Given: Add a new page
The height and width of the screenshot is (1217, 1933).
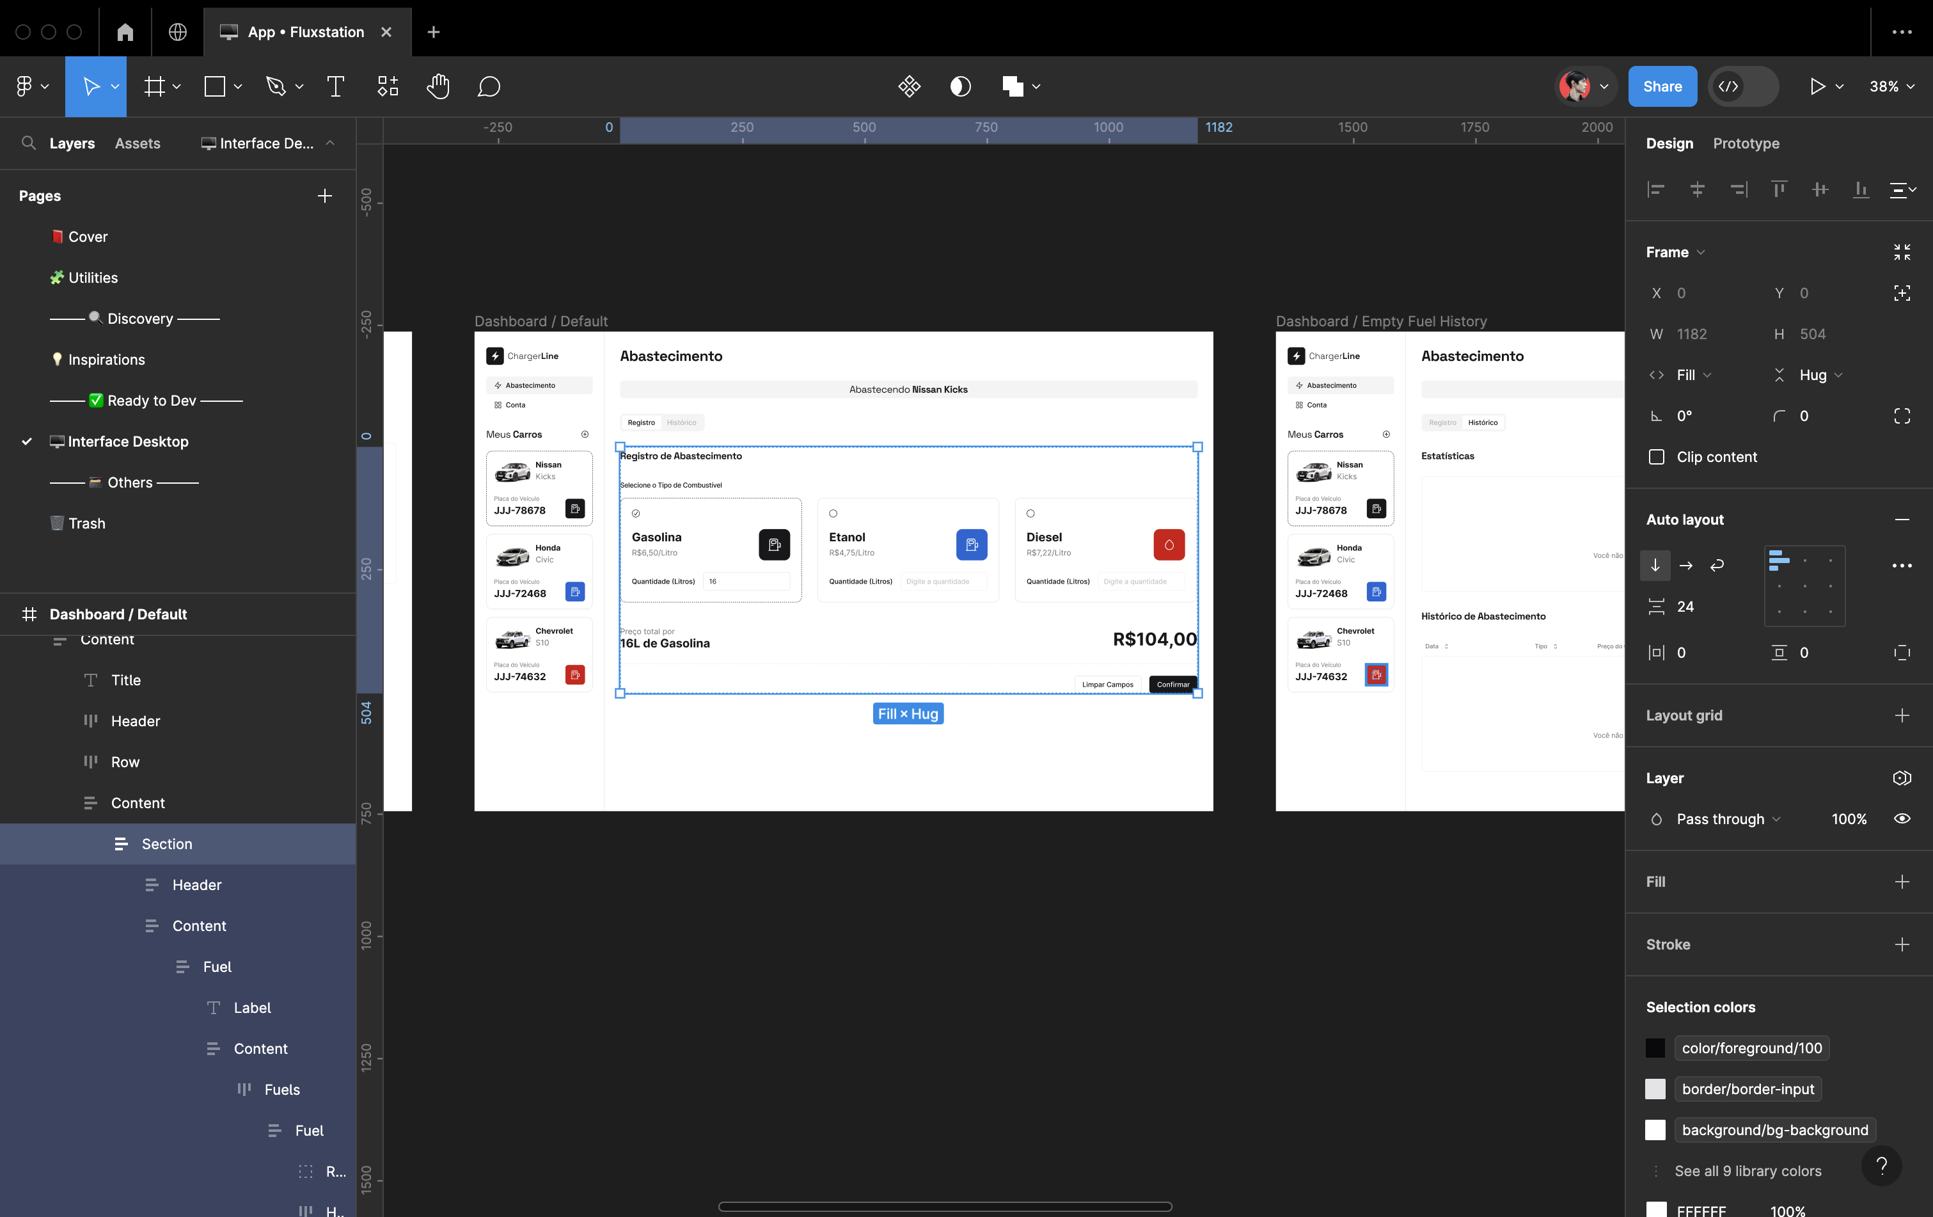Looking at the screenshot, I should coord(324,196).
